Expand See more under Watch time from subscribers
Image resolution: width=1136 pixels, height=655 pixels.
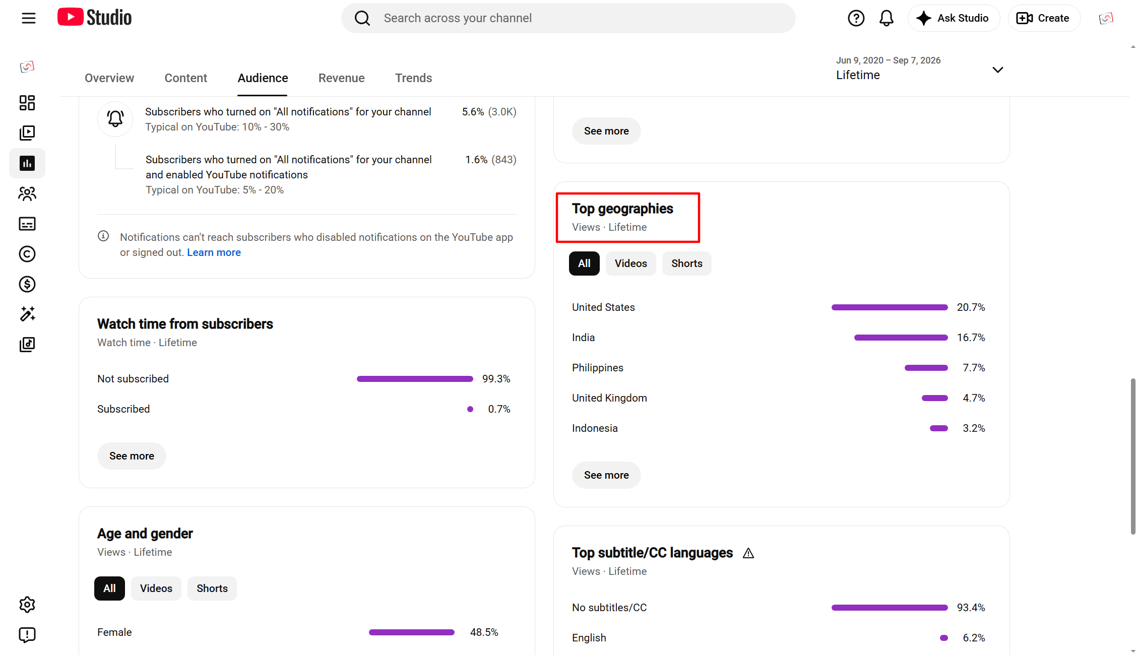[132, 456]
